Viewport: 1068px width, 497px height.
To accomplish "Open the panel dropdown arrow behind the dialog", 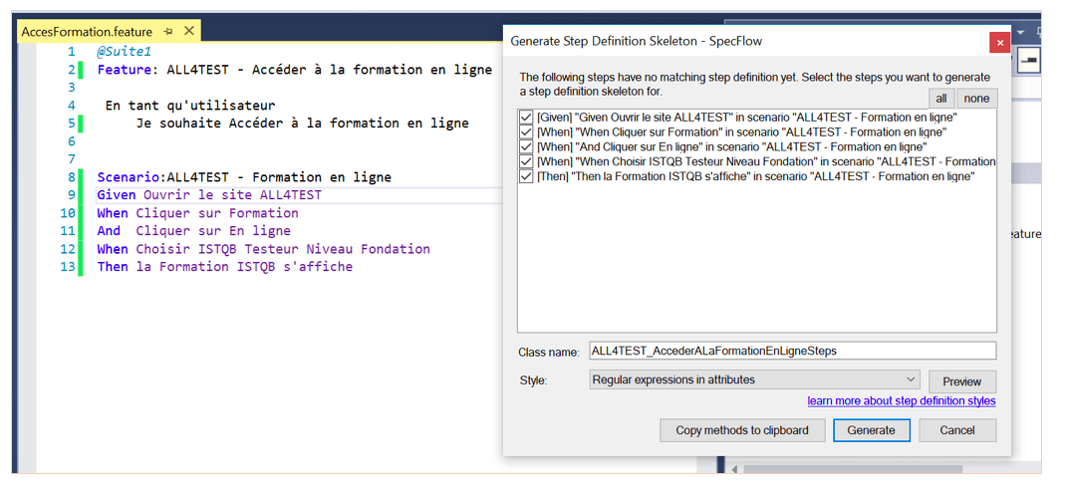I will click(x=1020, y=32).
